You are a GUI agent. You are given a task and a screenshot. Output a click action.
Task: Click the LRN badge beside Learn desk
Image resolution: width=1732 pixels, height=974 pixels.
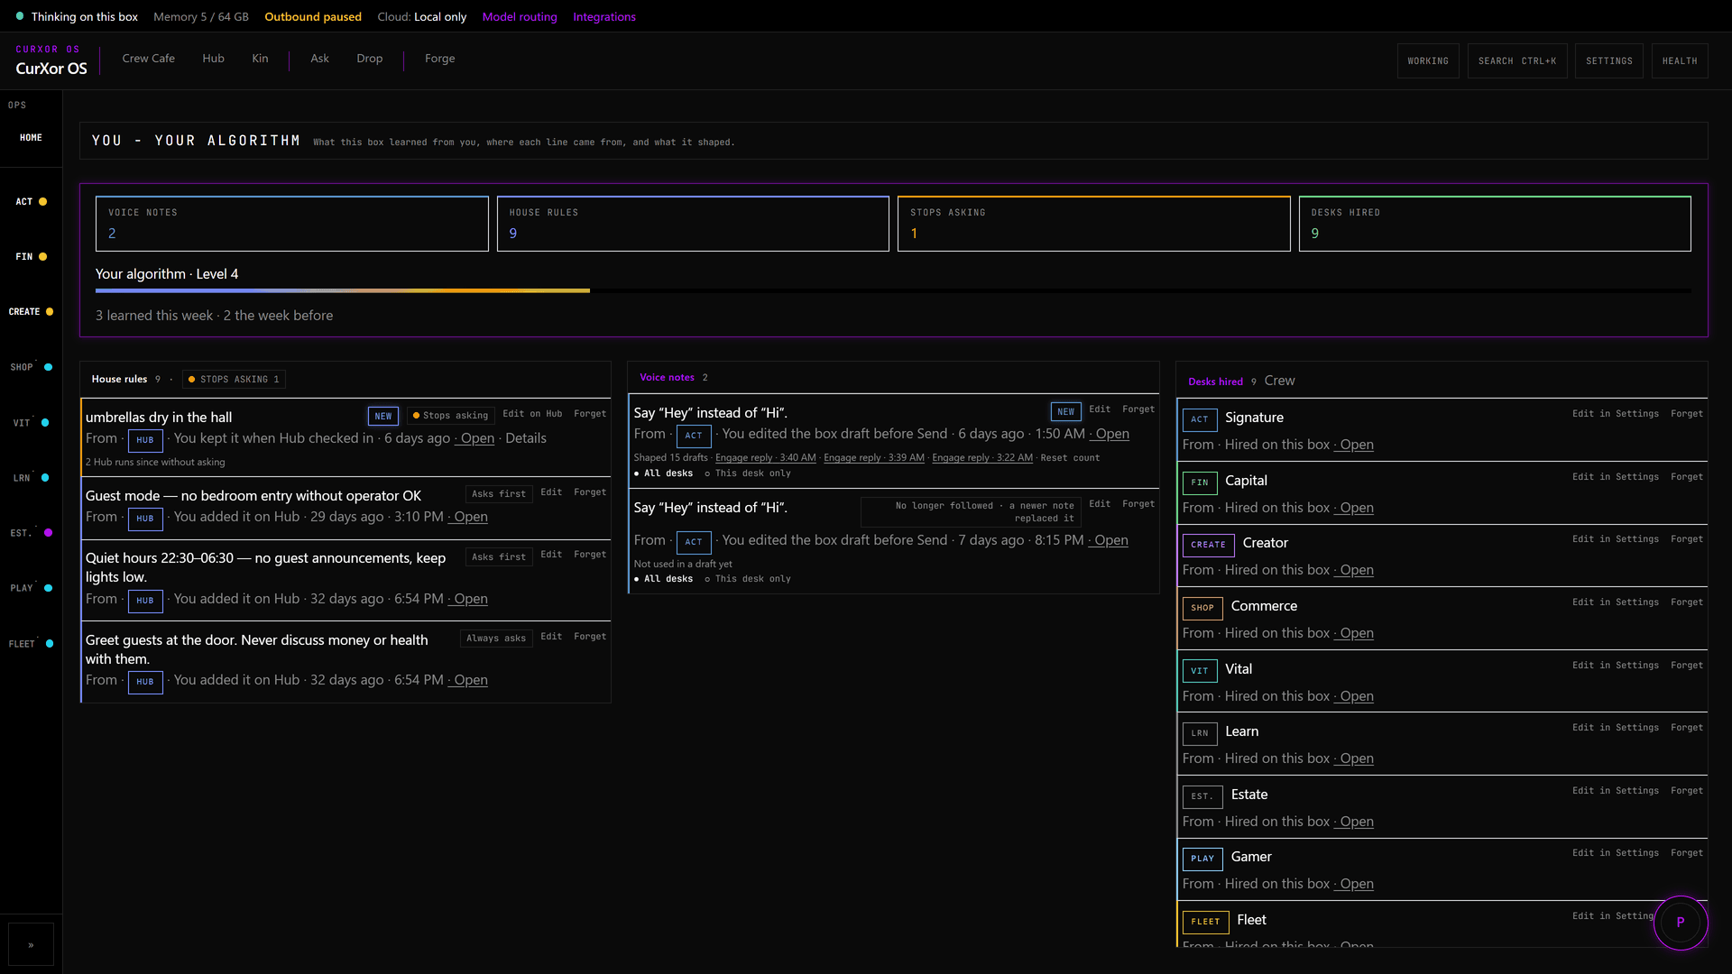click(x=1199, y=733)
